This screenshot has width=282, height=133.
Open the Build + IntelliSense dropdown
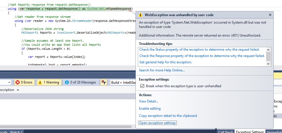coord(123,82)
